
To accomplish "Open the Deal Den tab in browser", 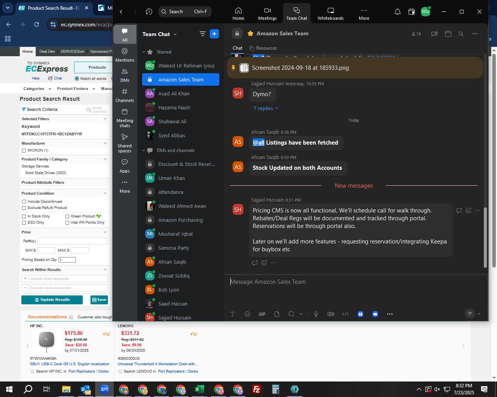I will pyautogui.click(x=47, y=51).
